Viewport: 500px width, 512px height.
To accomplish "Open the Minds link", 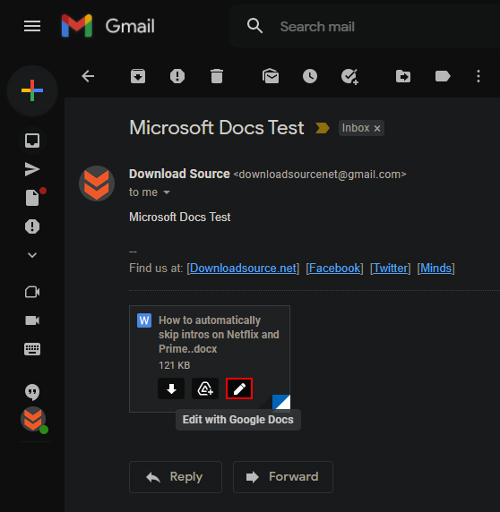I will [x=435, y=268].
